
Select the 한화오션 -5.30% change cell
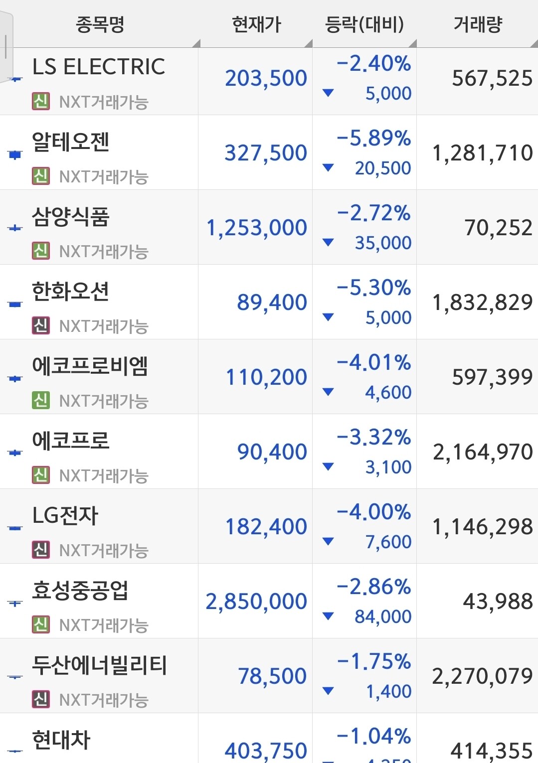[x=374, y=288]
